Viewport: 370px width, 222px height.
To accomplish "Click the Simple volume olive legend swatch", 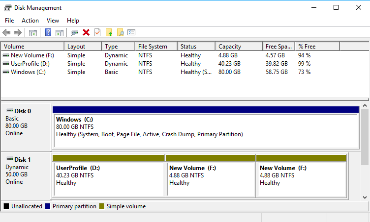I will (102, 206).
